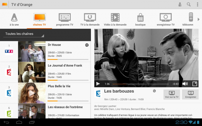The image size is (202, 126).
Task: Tap the remaining time -0:43
Action: [x=175, y=84]
